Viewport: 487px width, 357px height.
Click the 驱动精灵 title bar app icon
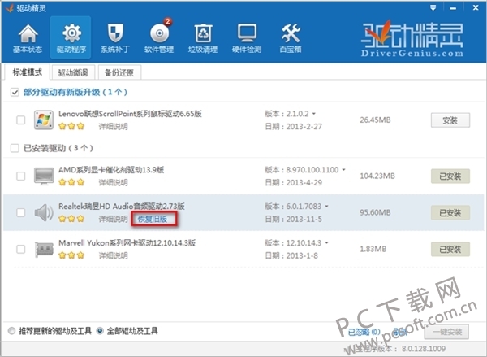click(10, 8)
